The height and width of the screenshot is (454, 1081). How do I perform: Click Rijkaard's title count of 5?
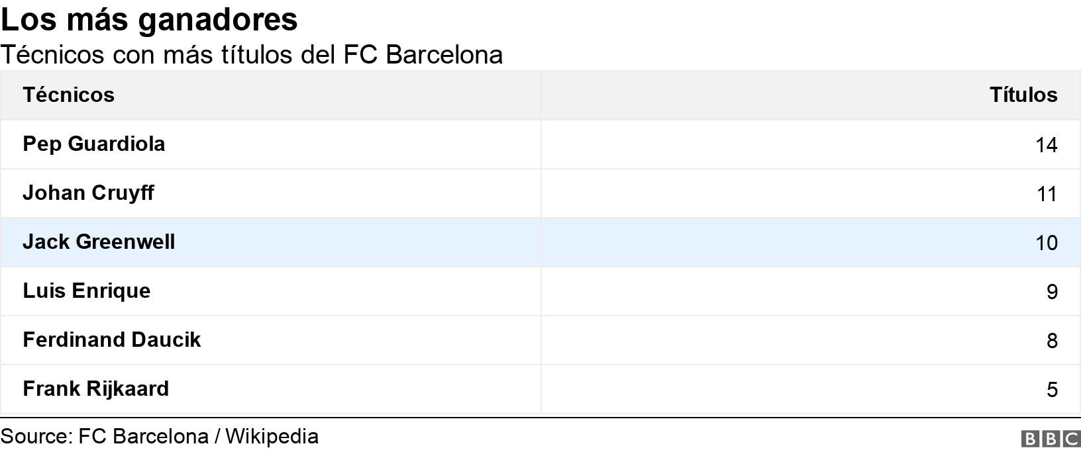point(1052,390)
